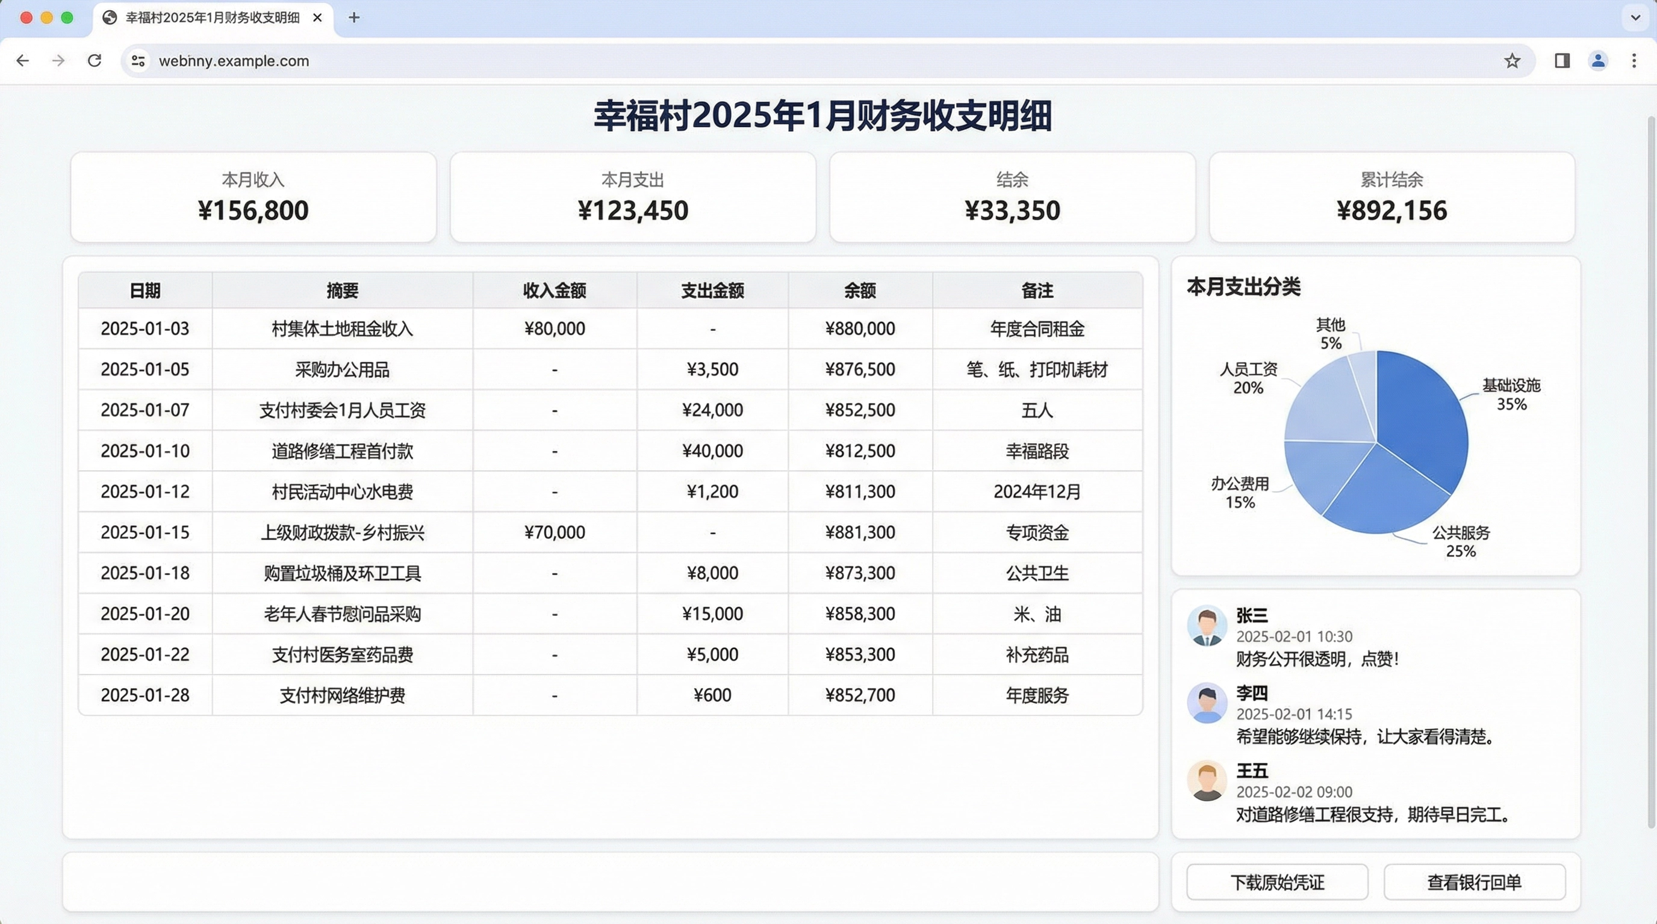Click the 下载原始凭证 button
This screenshot has width=1657, height=924.
point(1277,882)
